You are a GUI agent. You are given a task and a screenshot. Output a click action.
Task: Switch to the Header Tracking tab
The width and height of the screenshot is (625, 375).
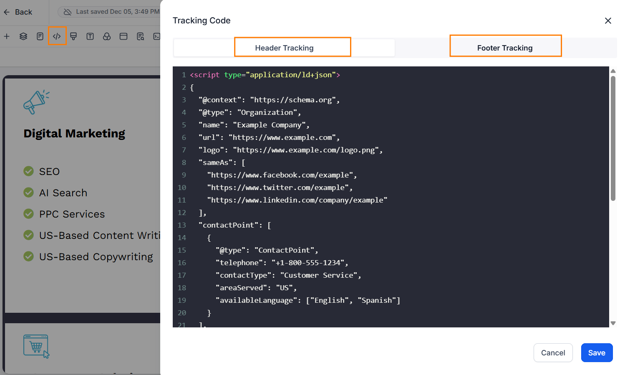pos(292,48)
